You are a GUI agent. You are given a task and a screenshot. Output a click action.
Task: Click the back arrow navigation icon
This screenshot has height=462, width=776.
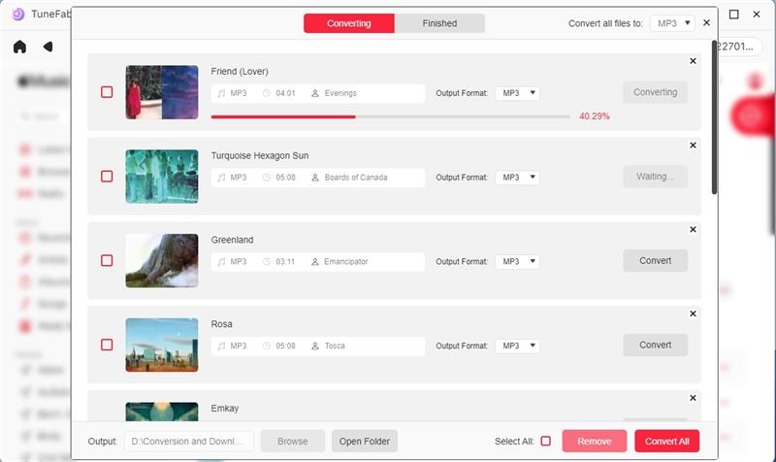point(48,47)
